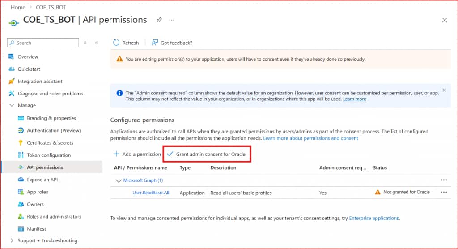The width and height of the screenshot is (458, 249).
Task: Go to Token configuration page
Action: 49,155
